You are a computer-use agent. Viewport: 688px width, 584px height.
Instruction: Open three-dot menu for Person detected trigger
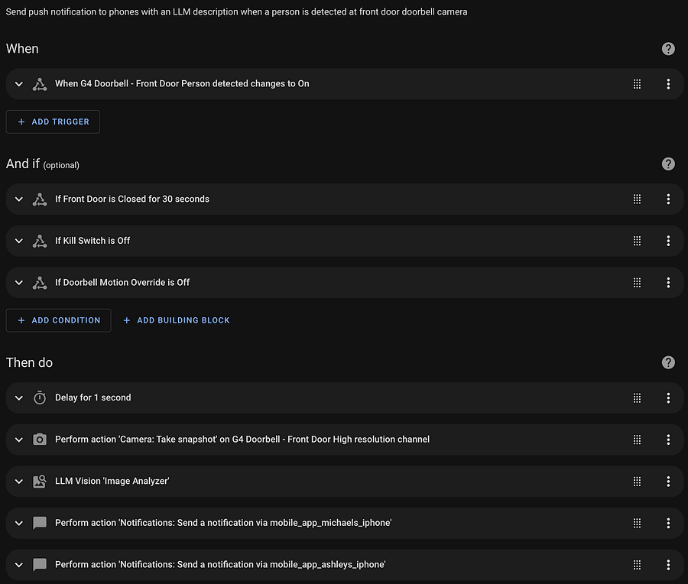tap(668, 84)
